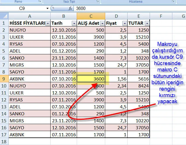This screenshot has height=145, width=186.
Task: Click the Select All corner button
Action: coord(4,15)
